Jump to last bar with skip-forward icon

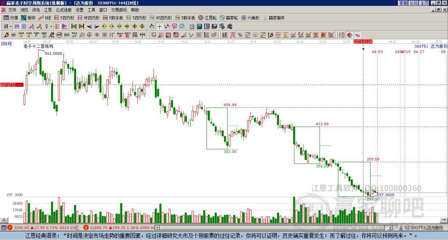81,26
